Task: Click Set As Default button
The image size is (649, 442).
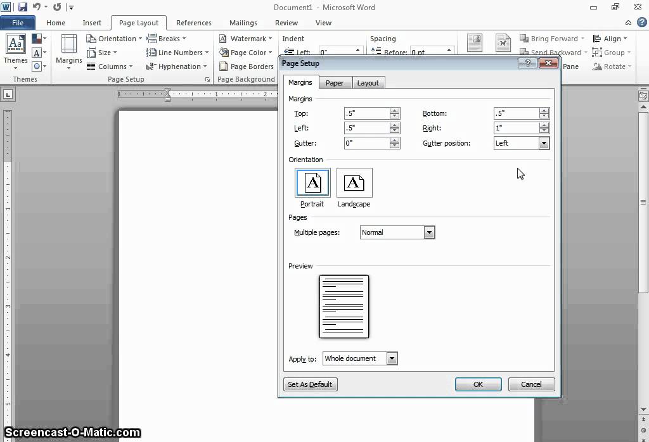Action: [311, 384]
